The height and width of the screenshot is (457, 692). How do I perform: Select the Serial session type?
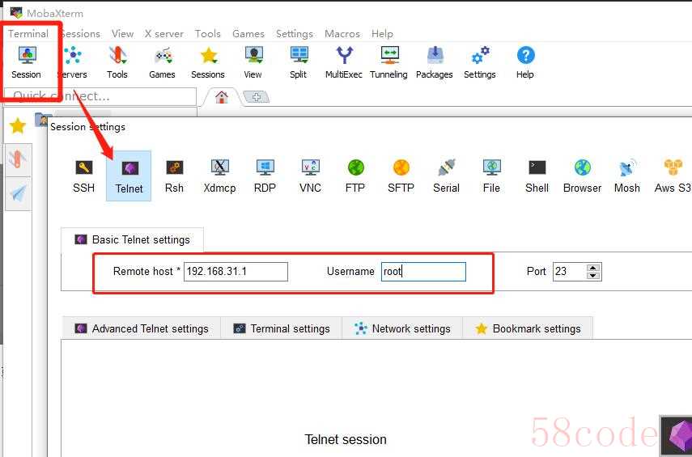point(446,176)
